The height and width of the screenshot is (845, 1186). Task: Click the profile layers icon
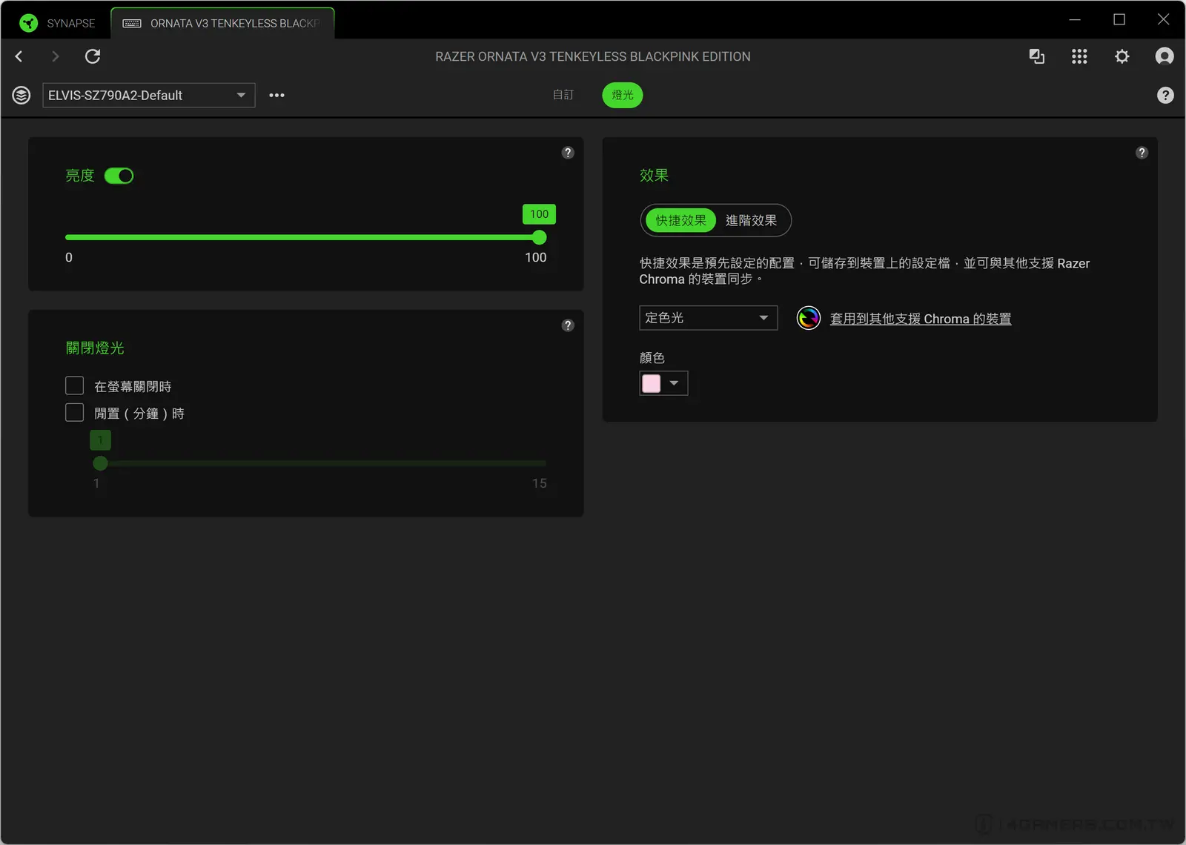pos(21,95)
